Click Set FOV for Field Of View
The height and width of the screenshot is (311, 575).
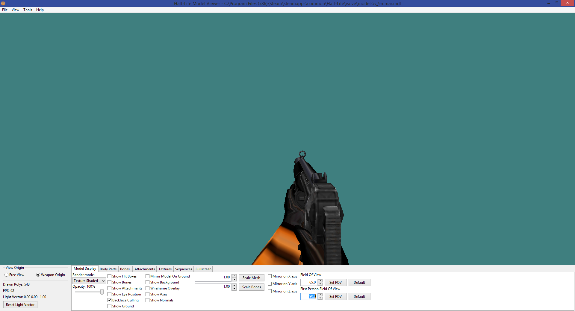(335, 283)
